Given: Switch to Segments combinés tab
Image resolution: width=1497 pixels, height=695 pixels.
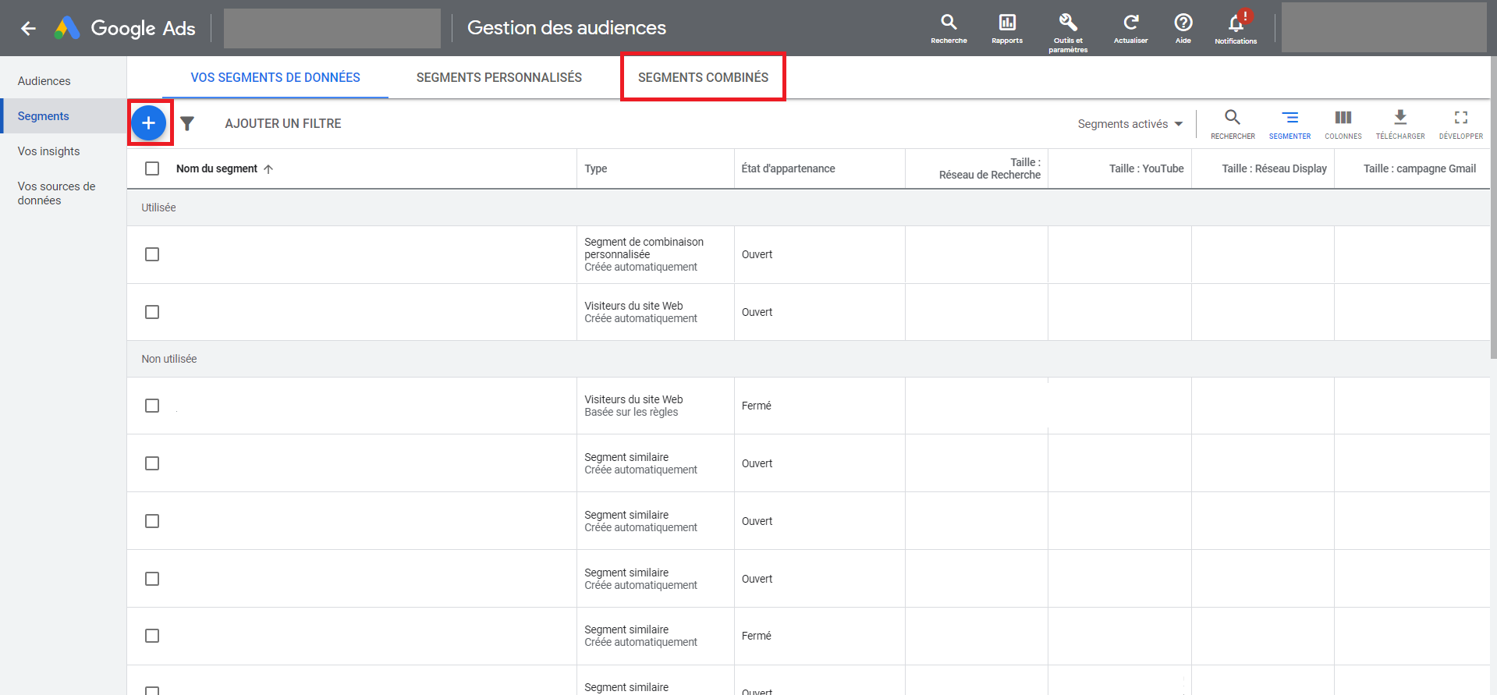Looking at the screenshot, I should [x=703, y=77].
